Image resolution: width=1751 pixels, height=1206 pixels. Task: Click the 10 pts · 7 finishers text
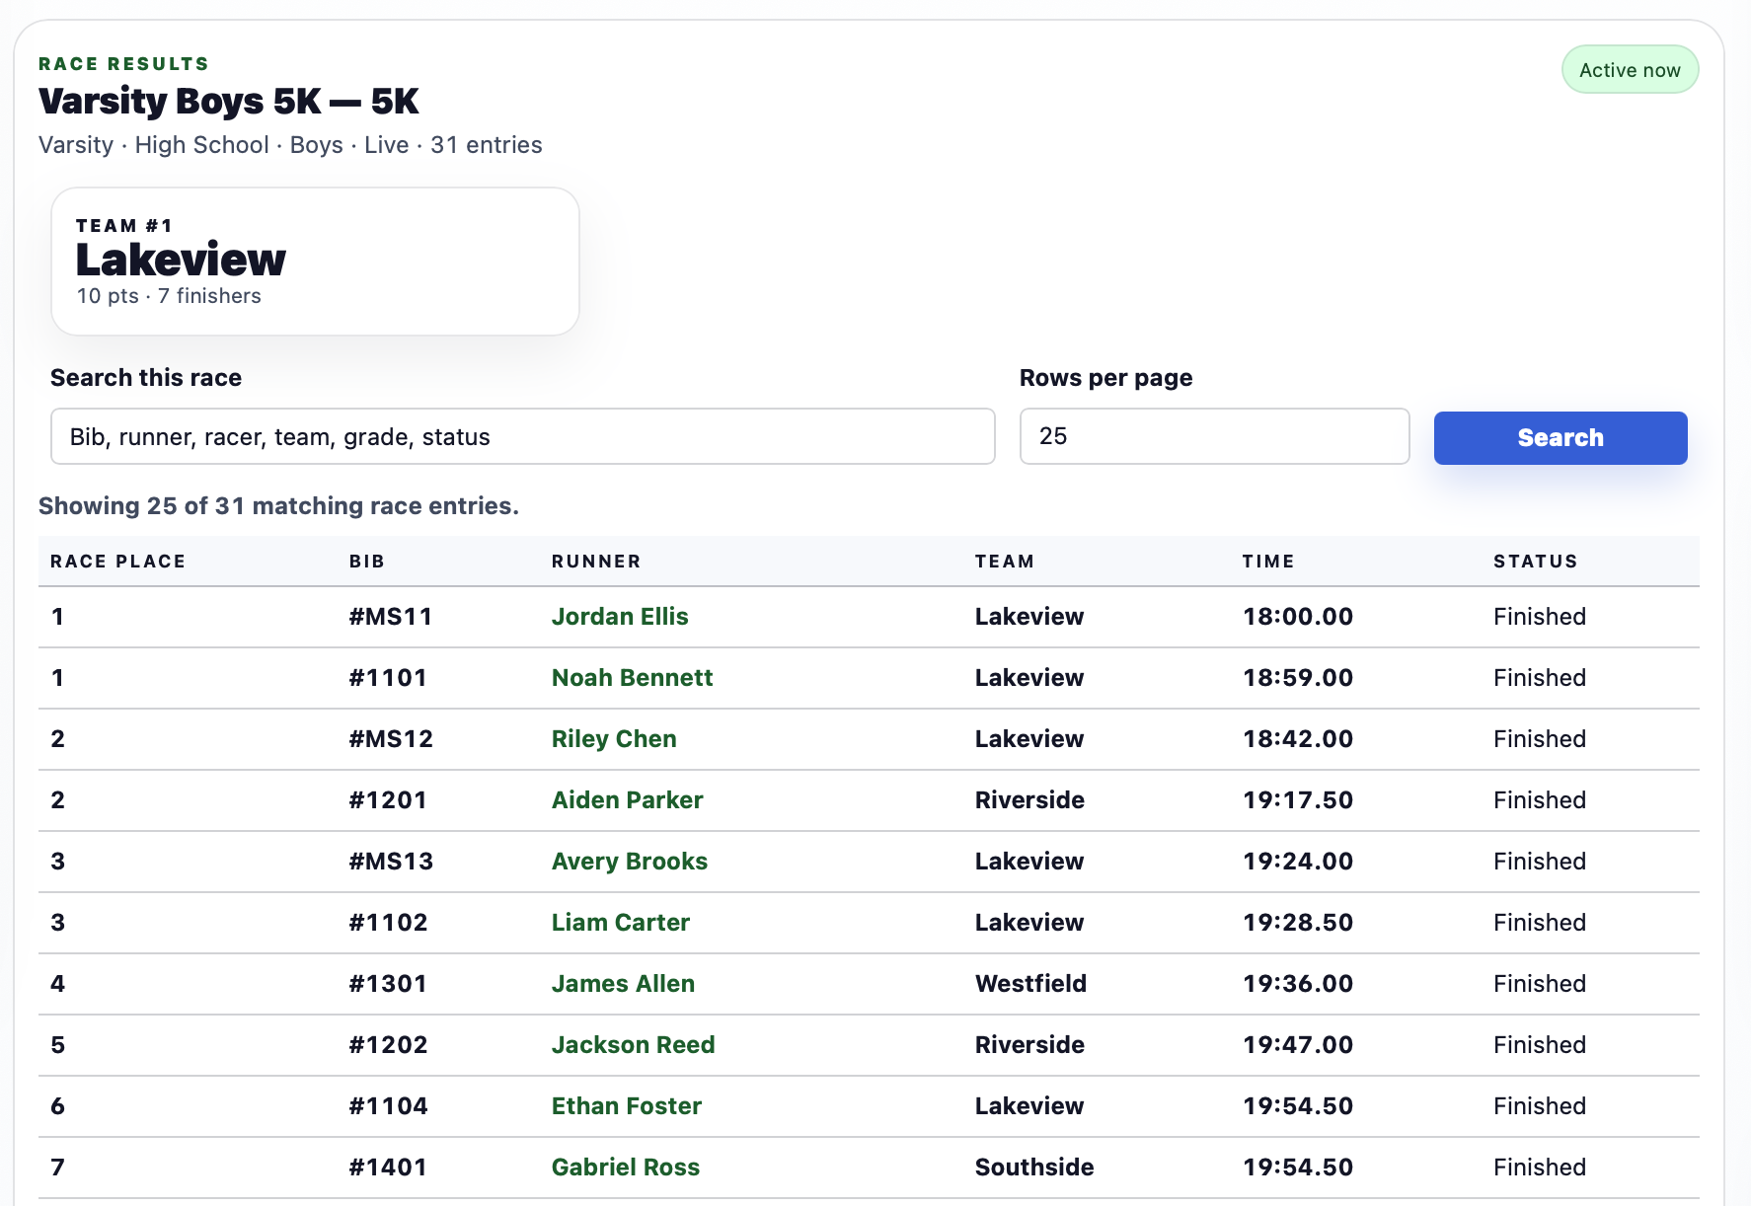click(x=169, y=296)
